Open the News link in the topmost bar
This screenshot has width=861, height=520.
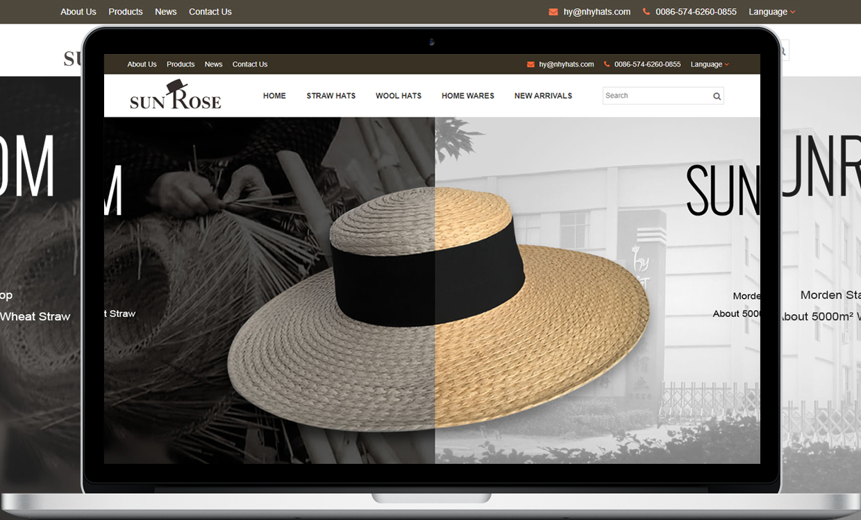[x=166, y=12]
